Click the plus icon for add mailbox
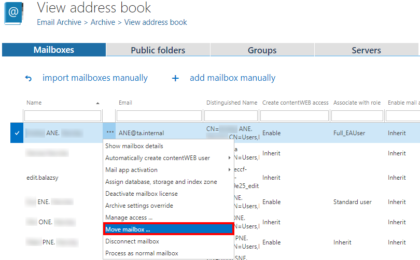 pyautogui.click(x=175, y=79)
